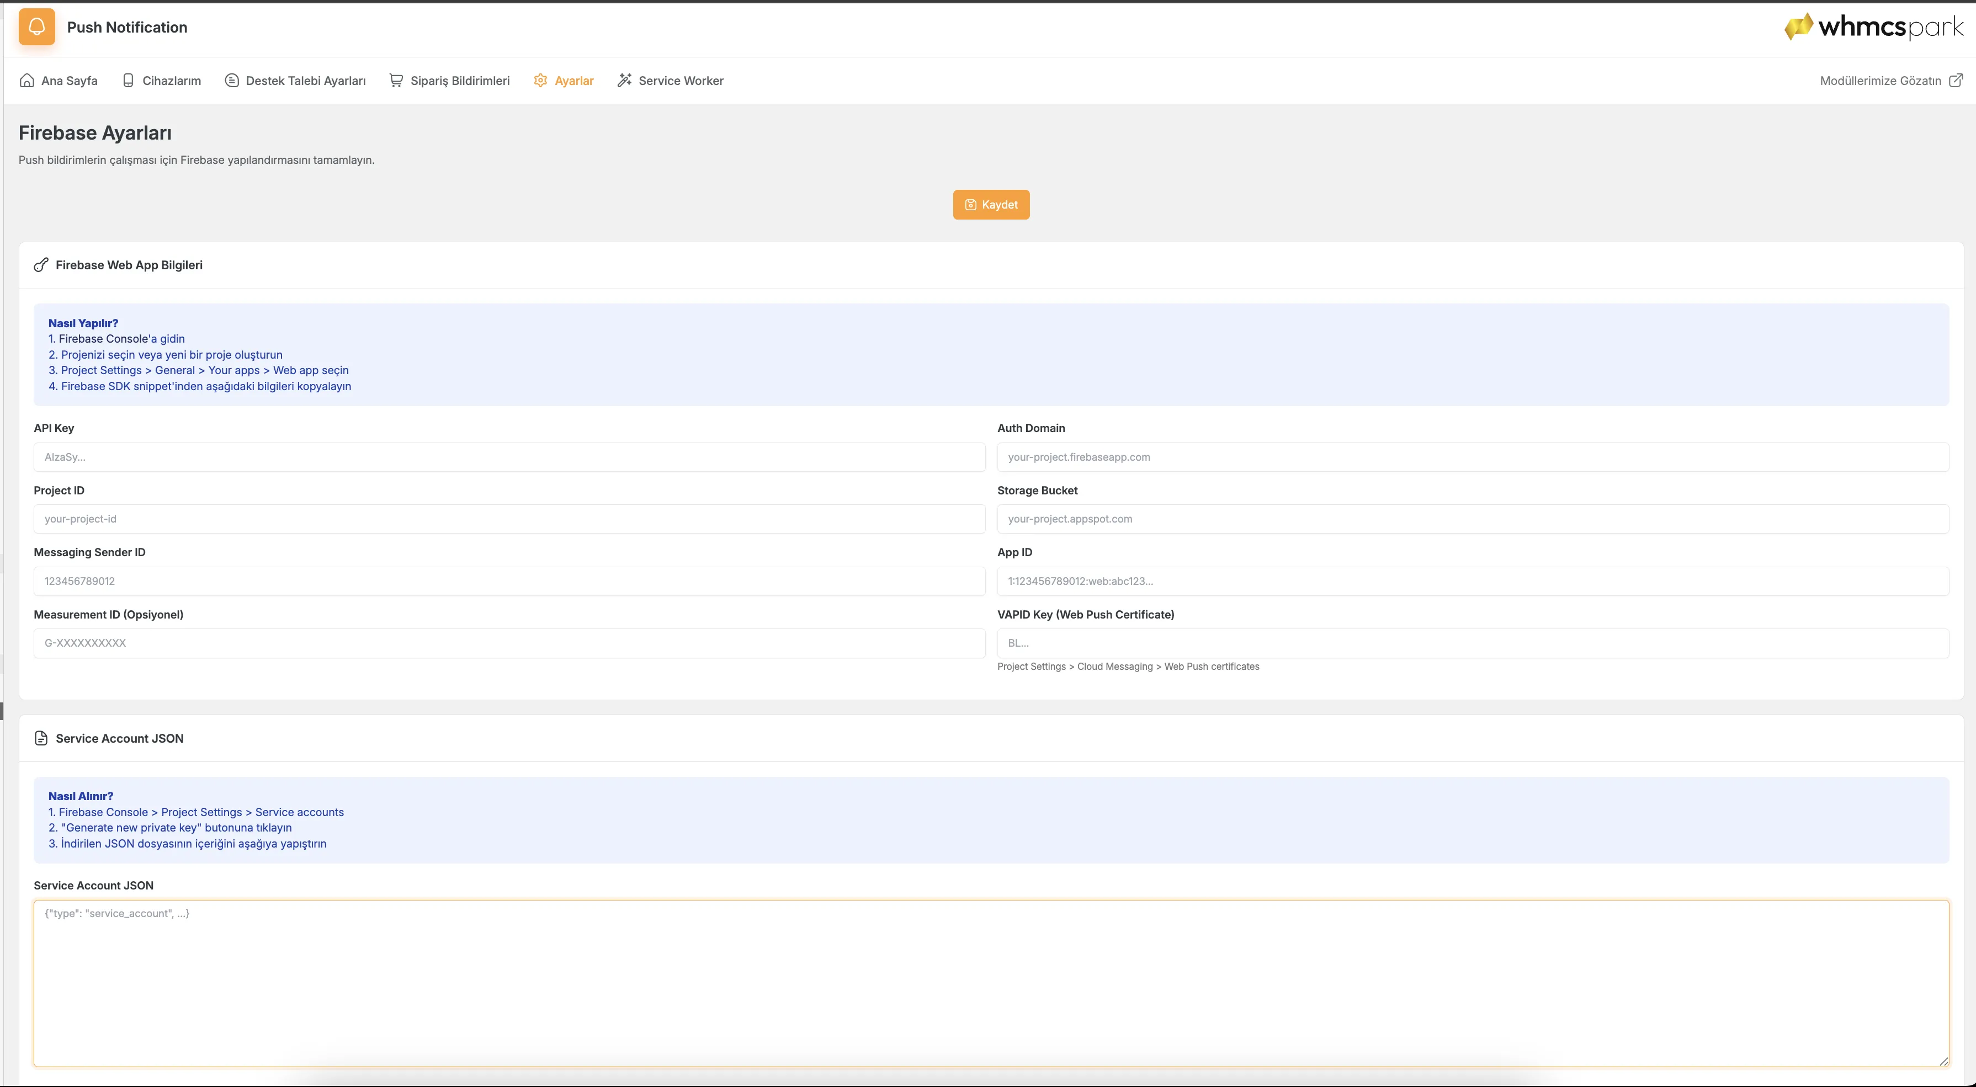Click the Firebase Ayarları page heading
1976x1087 pixels.
tap(95, 132)
